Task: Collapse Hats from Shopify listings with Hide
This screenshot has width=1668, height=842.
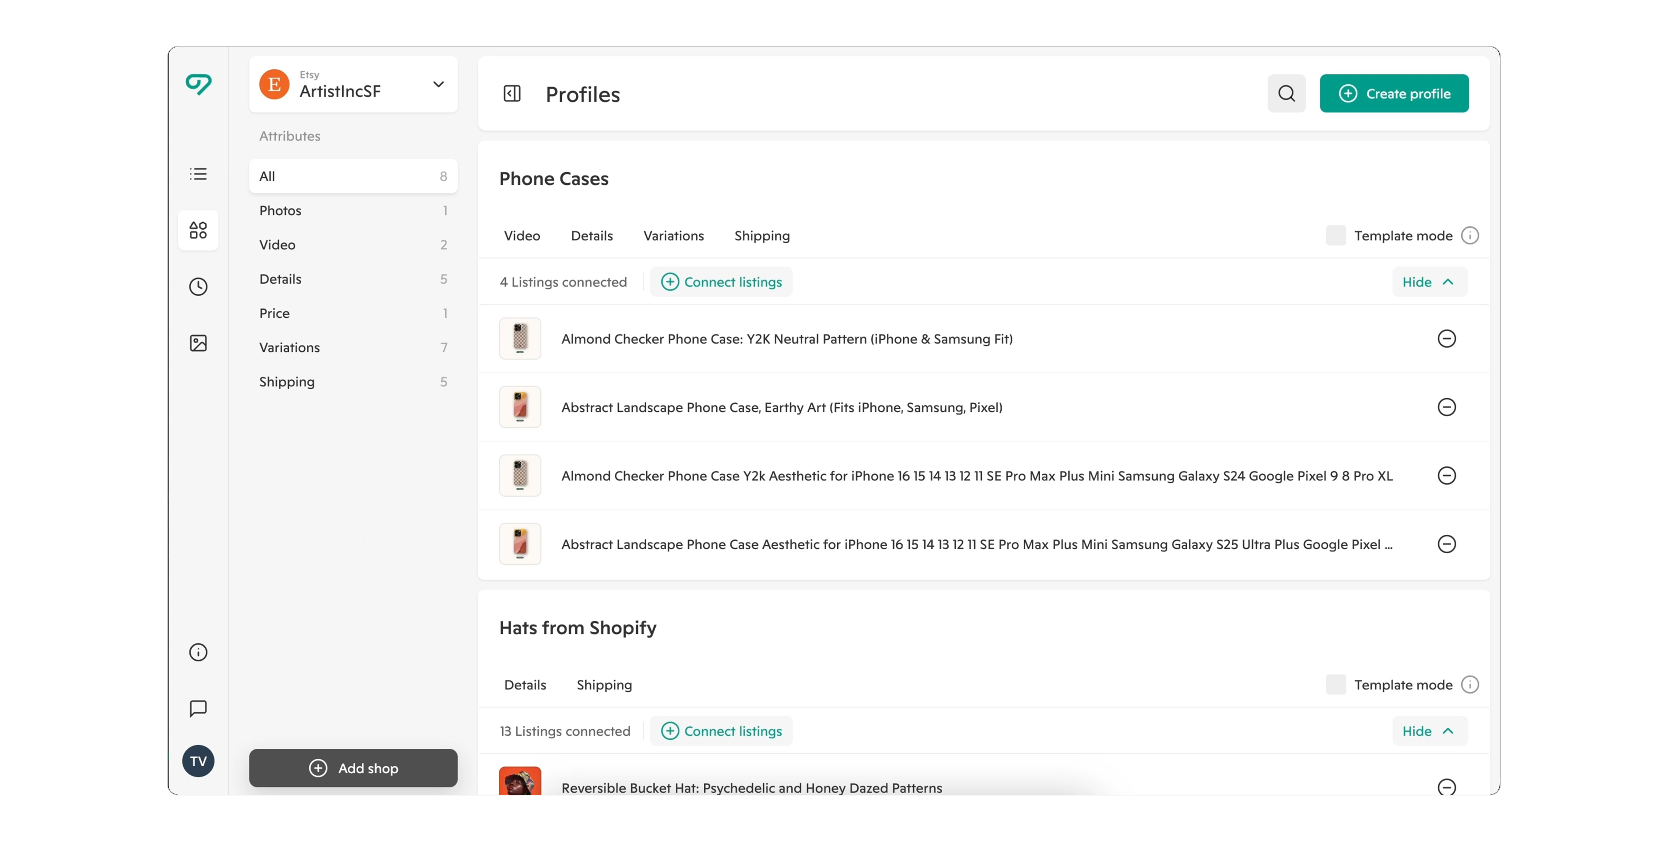Action: point(1429,731)
